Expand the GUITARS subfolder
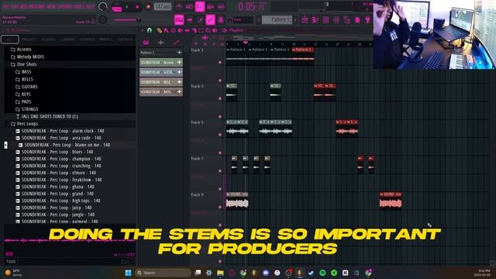Image resolution: width=496 pixels, height=279 pixels. (26, 87)
